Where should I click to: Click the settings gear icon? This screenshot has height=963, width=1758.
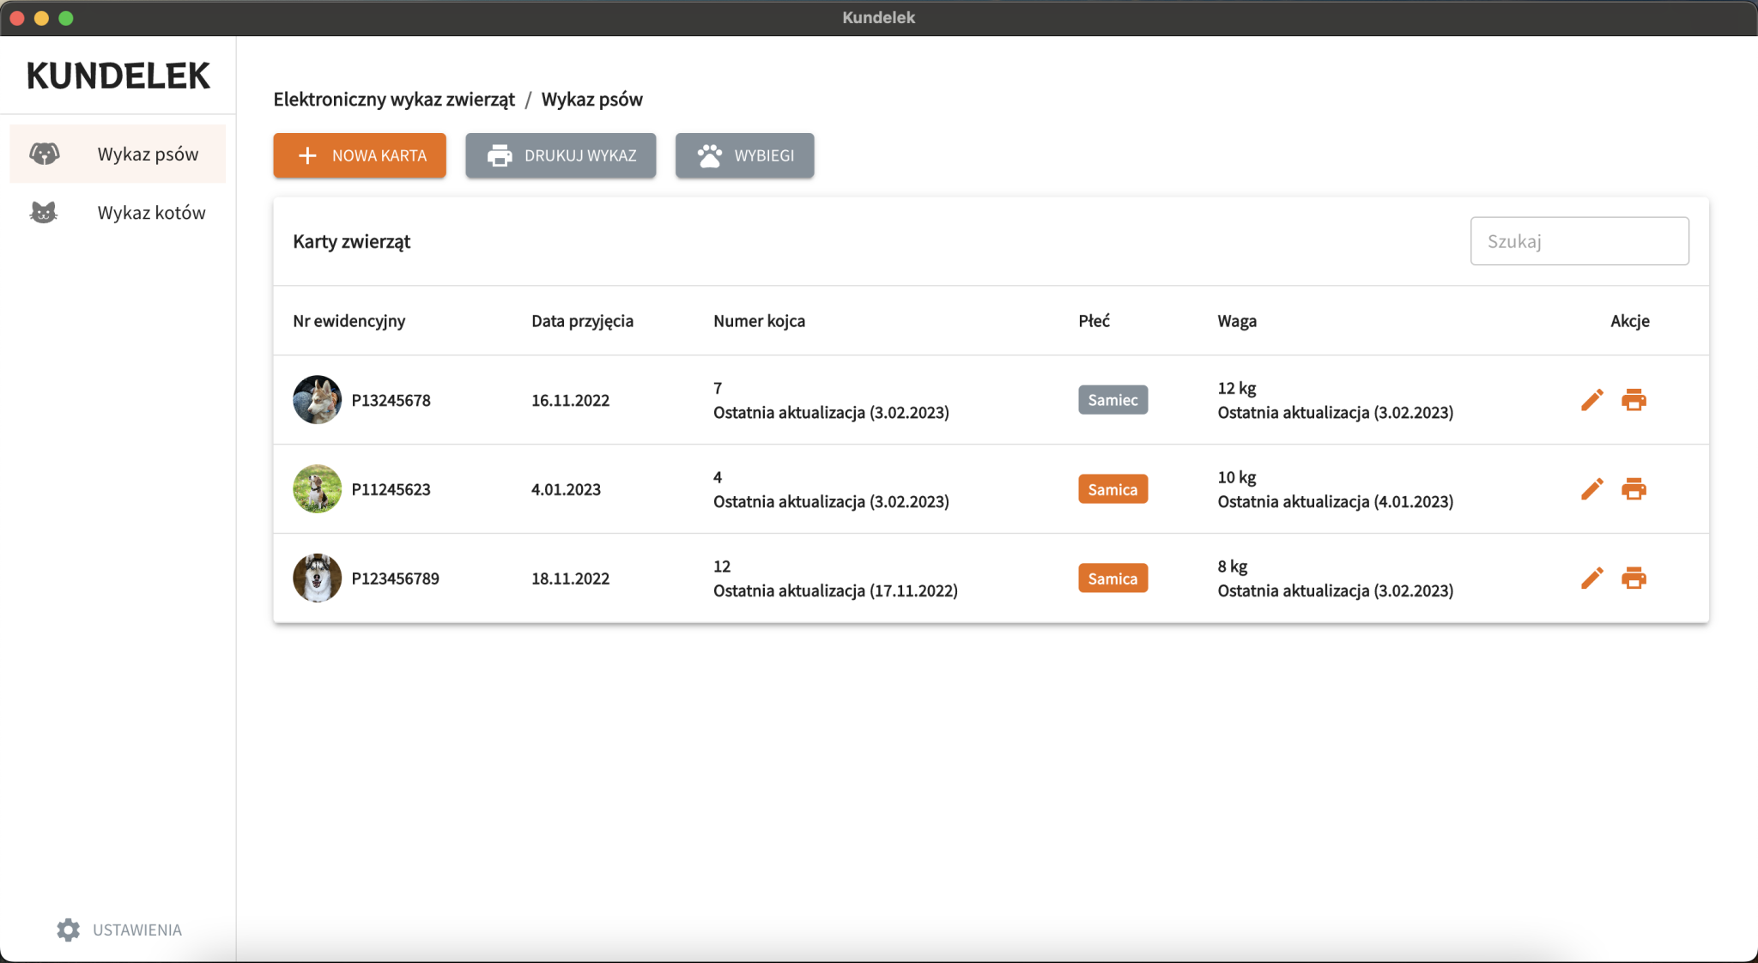pos(69,930)
